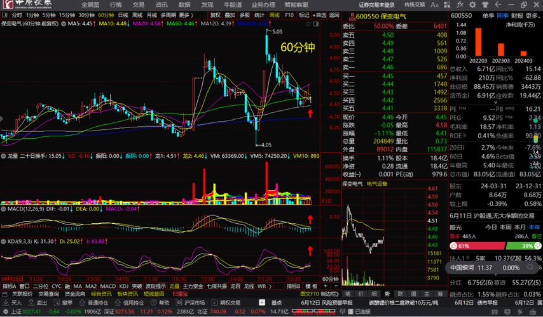Click the intraday mini chart of 保变电气

[385, 236]
